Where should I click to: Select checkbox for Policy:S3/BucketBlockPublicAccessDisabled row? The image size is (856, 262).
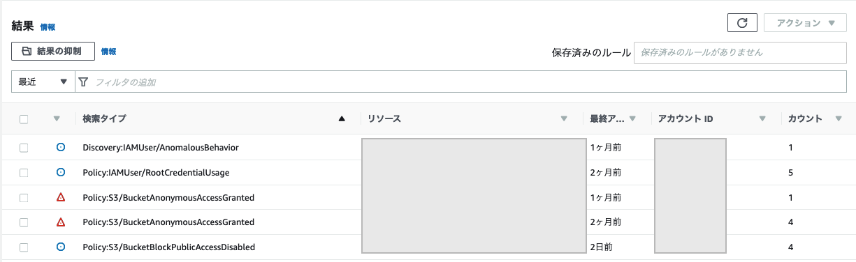click(x=24, y=247)
